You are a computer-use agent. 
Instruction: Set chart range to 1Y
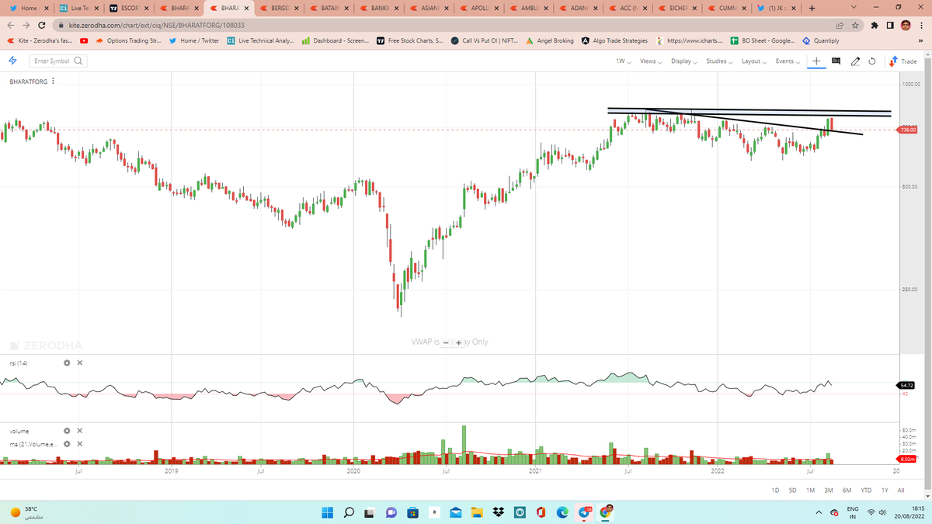(x=885, y=491)
